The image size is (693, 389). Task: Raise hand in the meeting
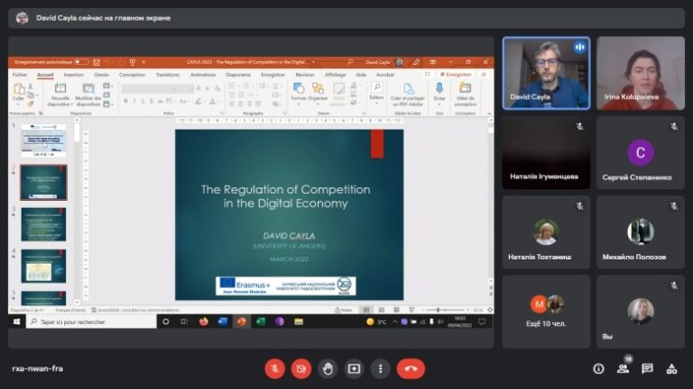click(328, 368)
